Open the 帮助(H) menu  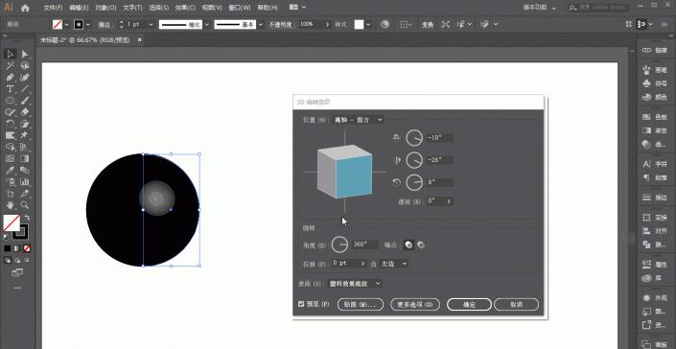click(x=268, y=8)
